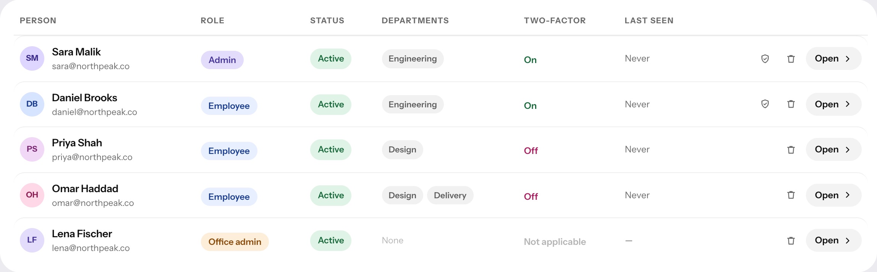Click the Employee role badge for Daniel Brooks
The image size is (877, 272).
229,106
